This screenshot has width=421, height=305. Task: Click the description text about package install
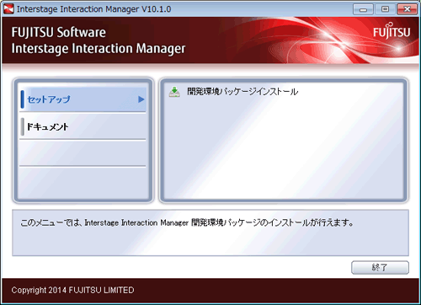pyautogui.click(x=187, y=222)
